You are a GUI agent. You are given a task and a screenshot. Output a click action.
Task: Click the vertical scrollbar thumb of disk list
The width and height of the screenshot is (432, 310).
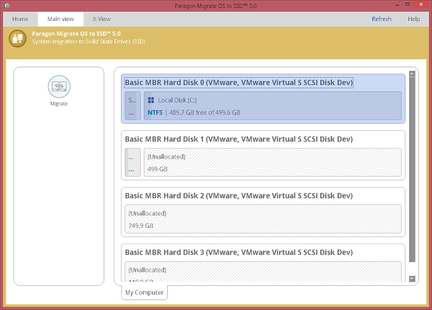coord(412,169)
